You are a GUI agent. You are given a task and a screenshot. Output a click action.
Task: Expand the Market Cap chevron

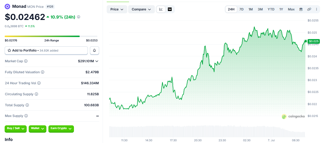click(97, 61)
